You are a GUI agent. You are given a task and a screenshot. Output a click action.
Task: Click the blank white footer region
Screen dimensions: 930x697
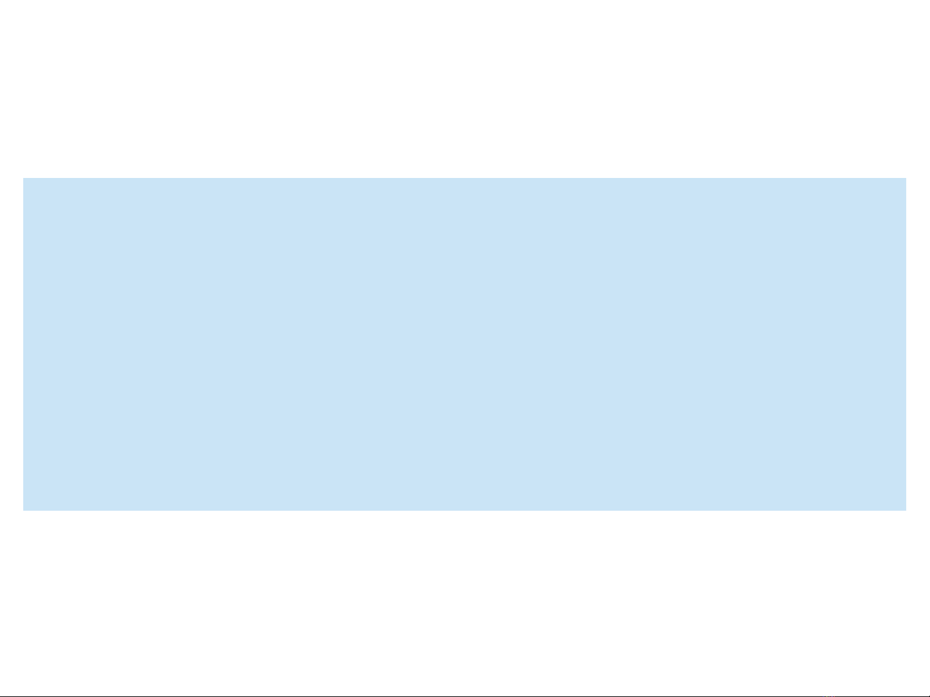click(x=465, y=603)
